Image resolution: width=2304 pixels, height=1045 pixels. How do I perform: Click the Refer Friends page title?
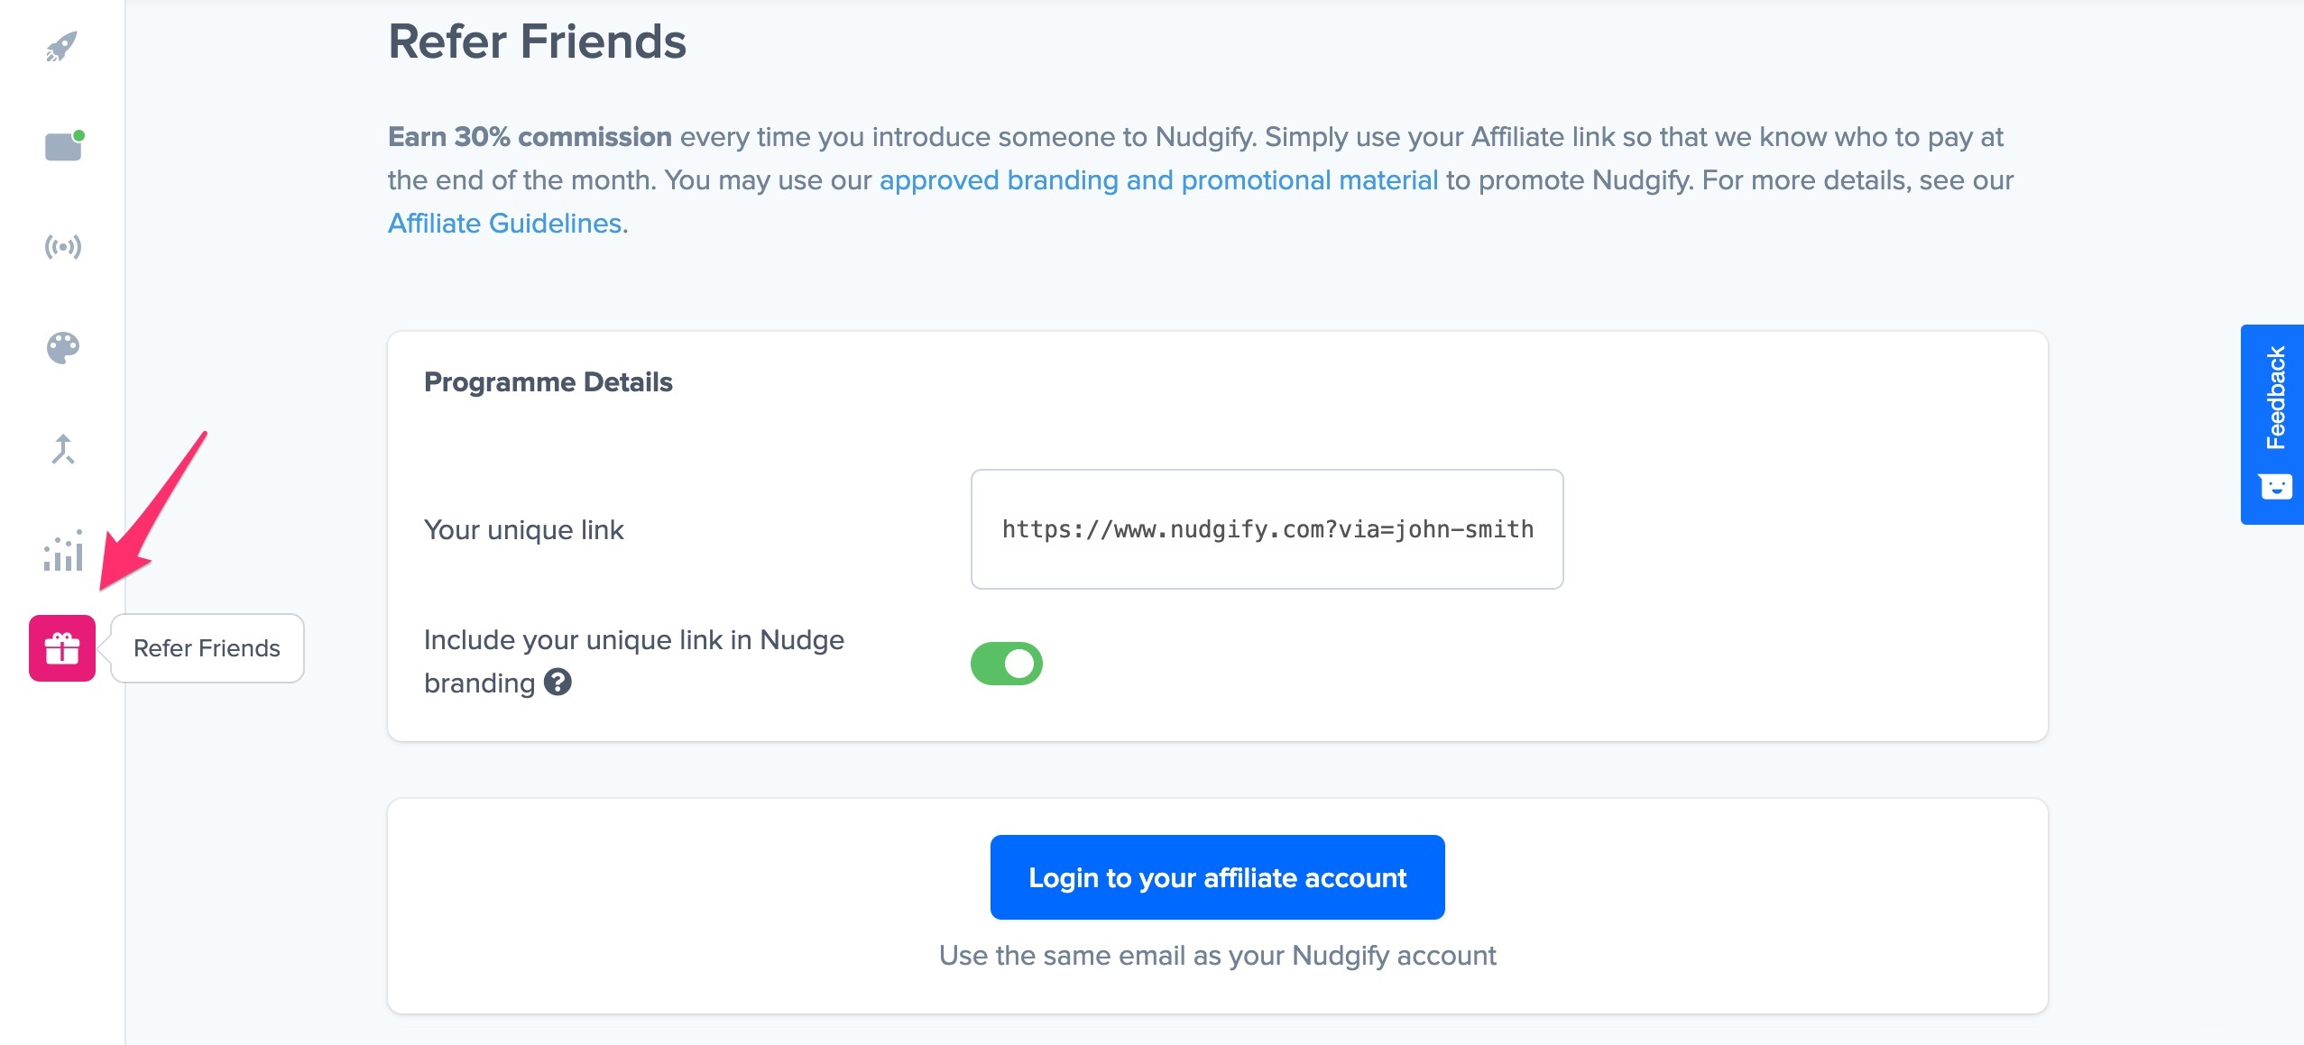point(538,41)
